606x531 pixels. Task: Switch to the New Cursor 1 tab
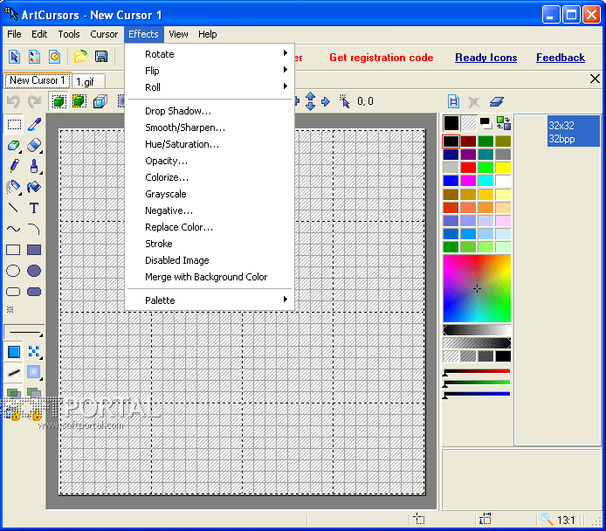[38, 80]
